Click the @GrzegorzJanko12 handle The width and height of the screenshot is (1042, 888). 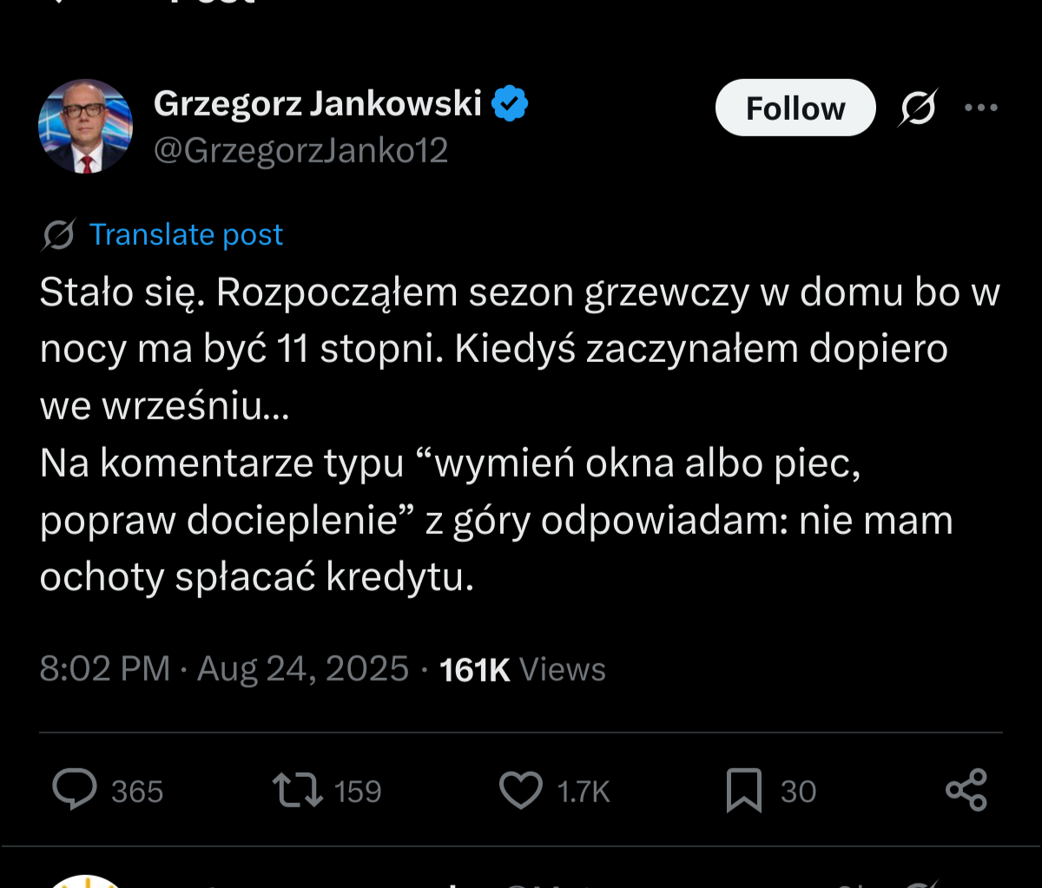pyautogui.click(x=300, y=151)
